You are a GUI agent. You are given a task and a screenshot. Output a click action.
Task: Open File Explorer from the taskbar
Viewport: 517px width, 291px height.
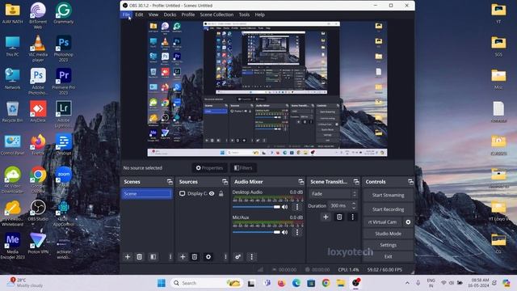[341, 283]
